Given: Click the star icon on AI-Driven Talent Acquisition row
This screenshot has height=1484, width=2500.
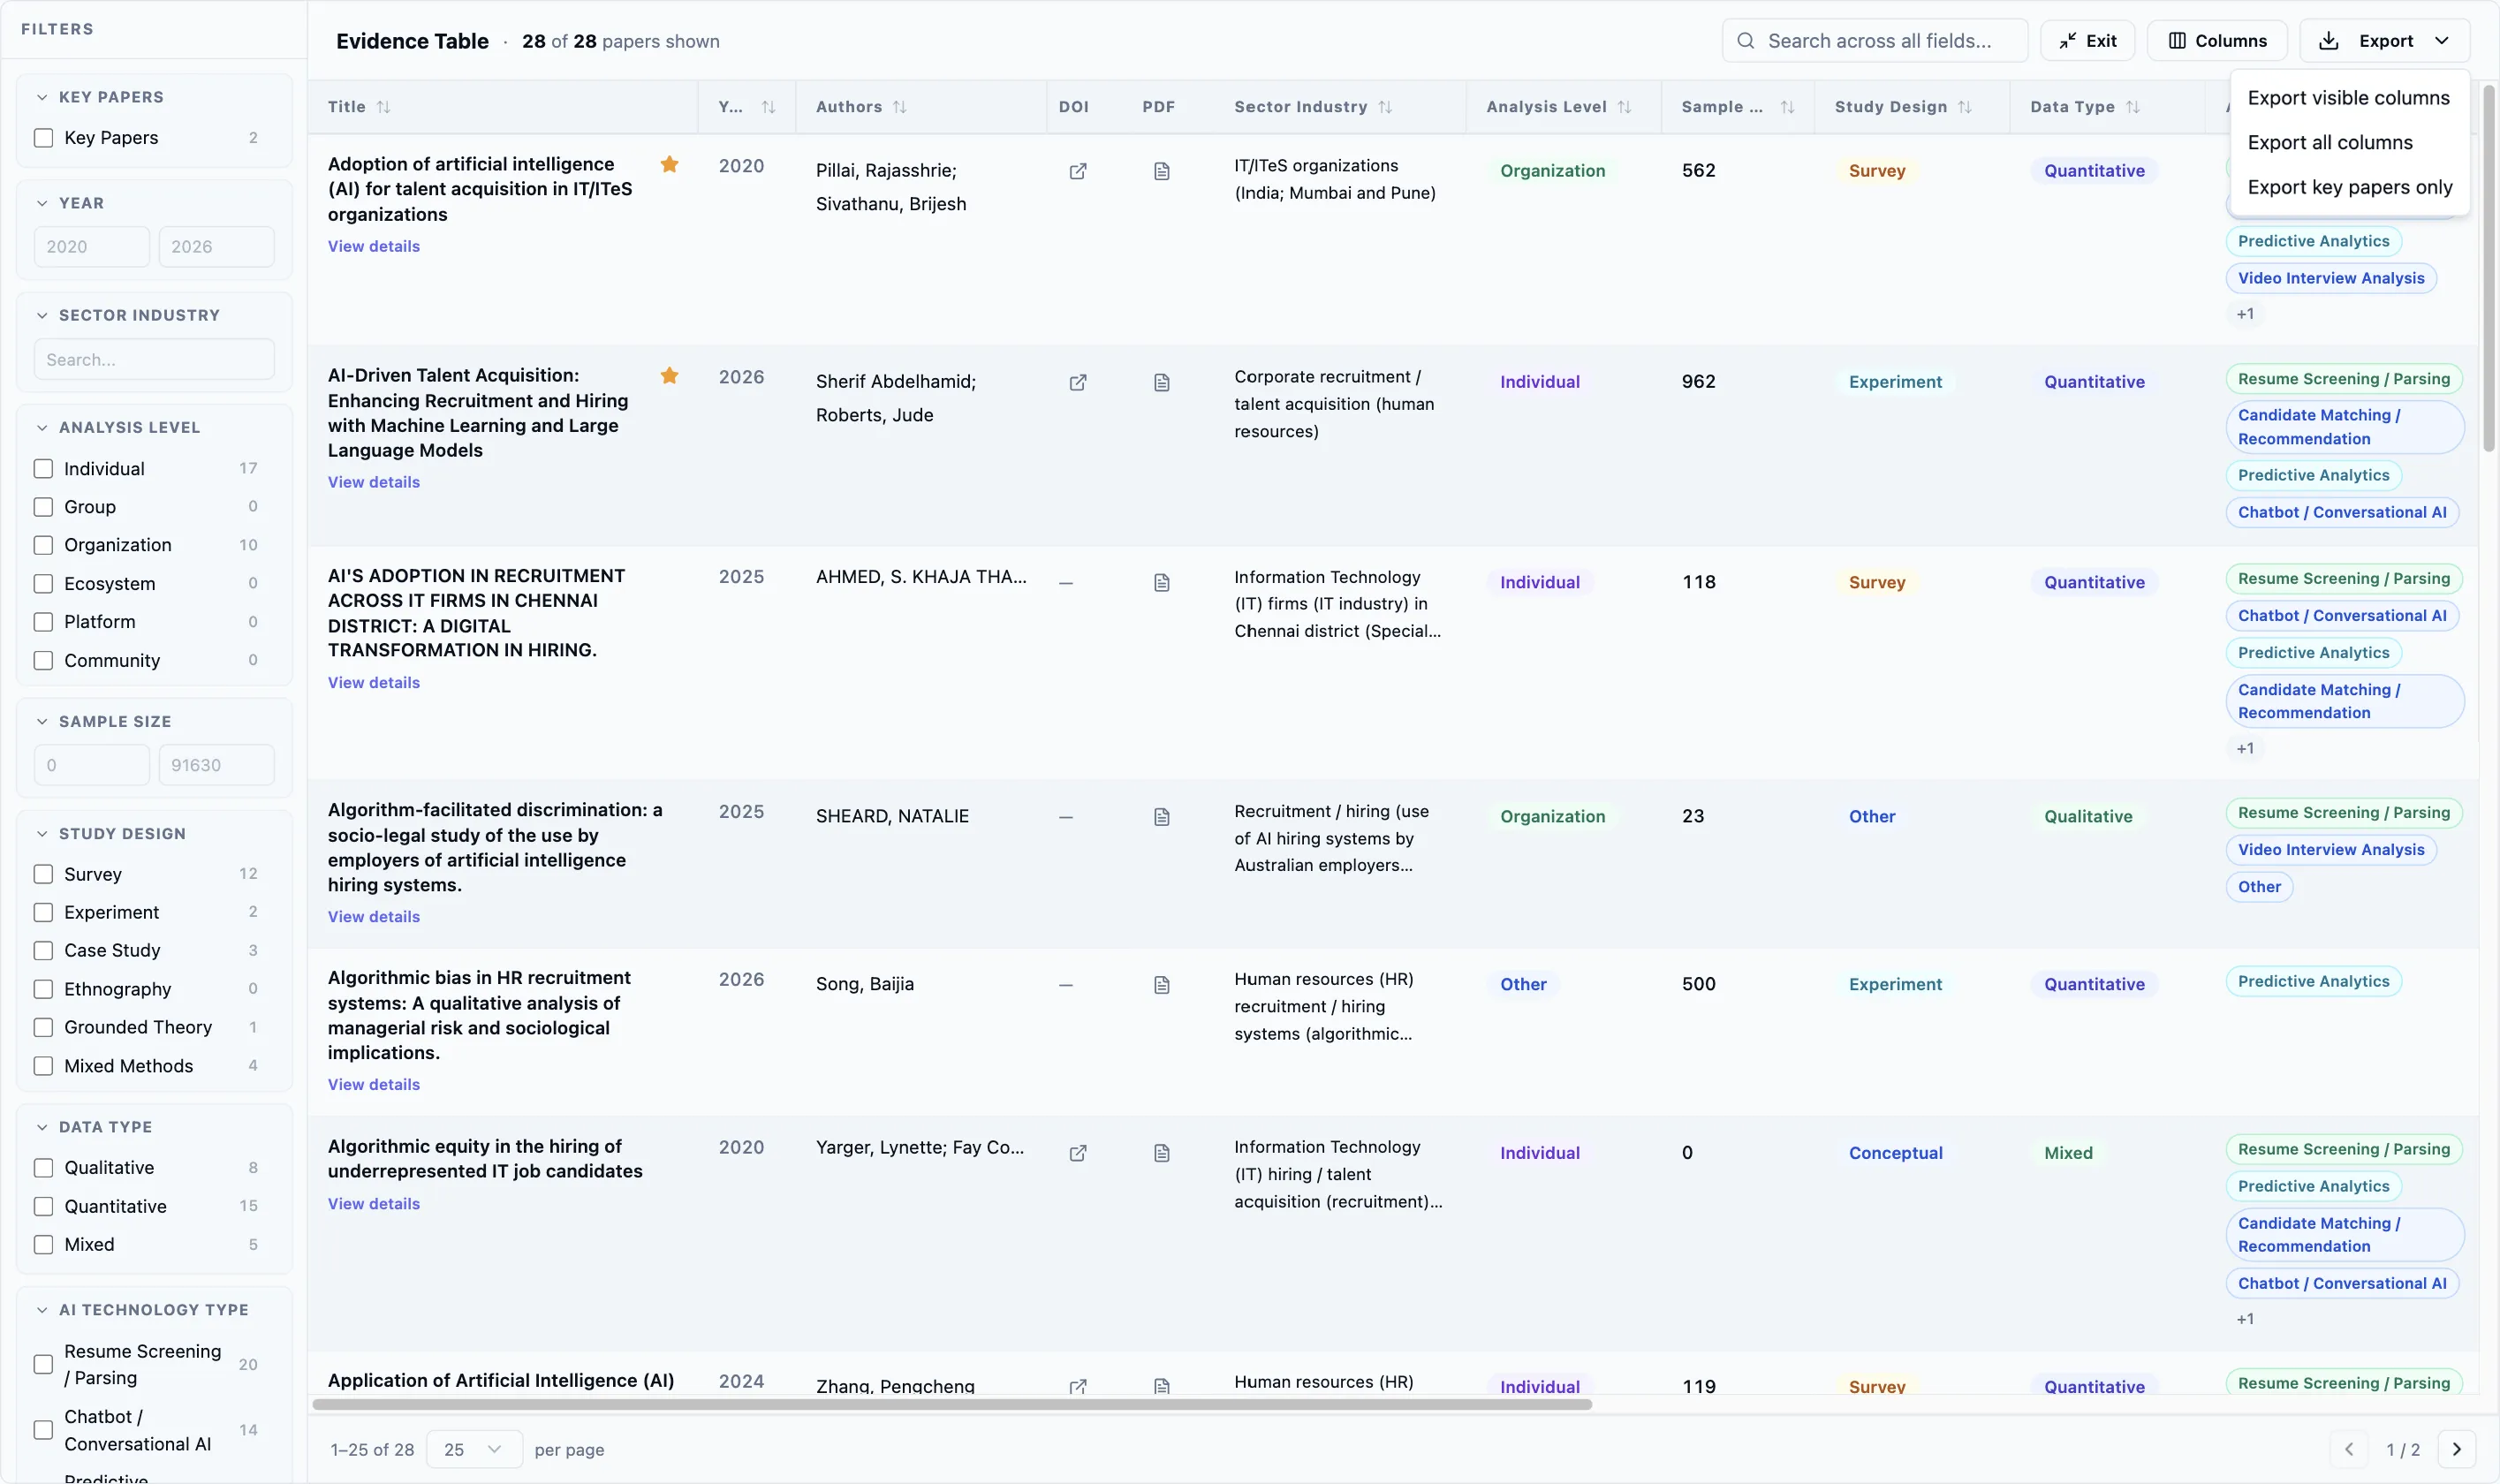Looking at the screenshot, I should [x=669, y=375].
